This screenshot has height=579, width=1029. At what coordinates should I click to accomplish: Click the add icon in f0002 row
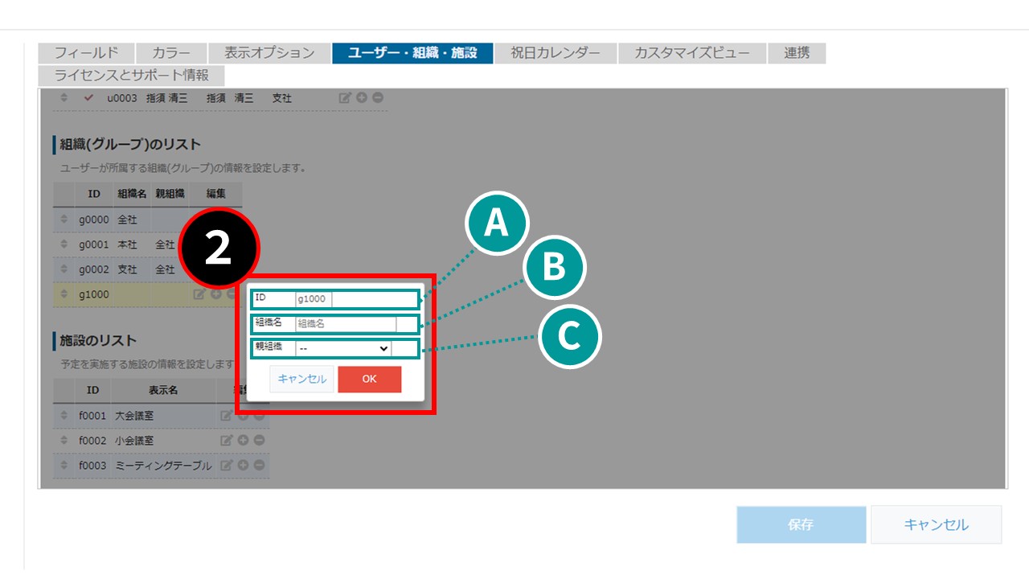point(243,441)
